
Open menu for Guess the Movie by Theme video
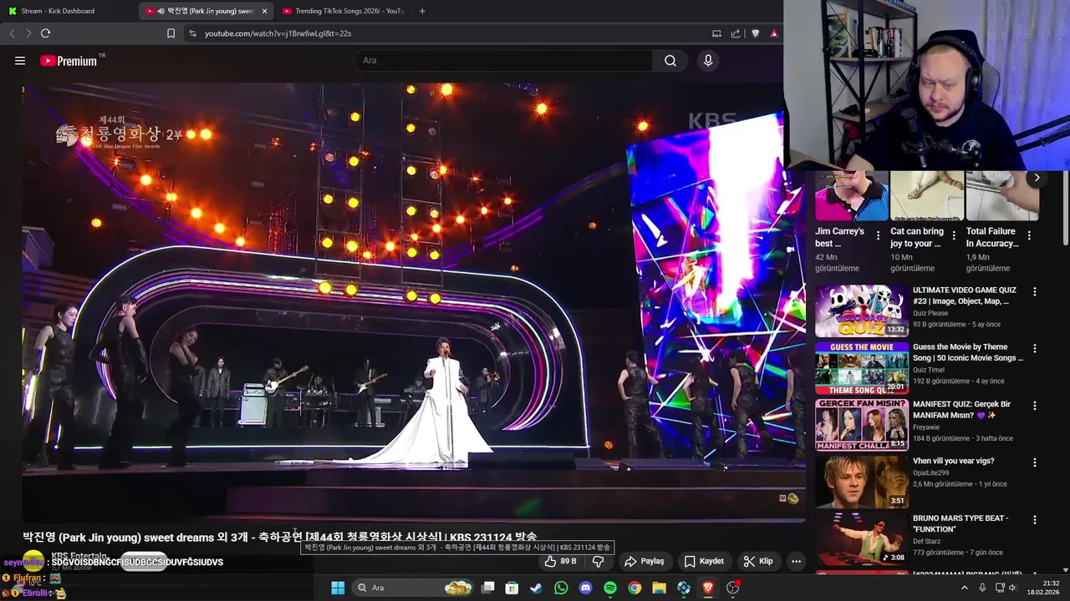1035,349
